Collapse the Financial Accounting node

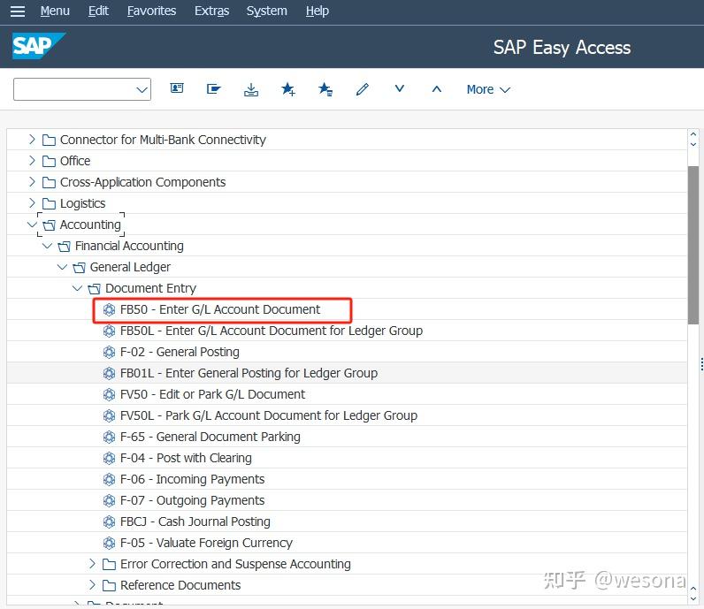(x=47, y=246)
